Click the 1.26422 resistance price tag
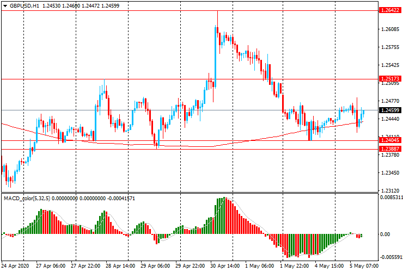This screenshot has width=403, height=272. [x=390, y=10]
